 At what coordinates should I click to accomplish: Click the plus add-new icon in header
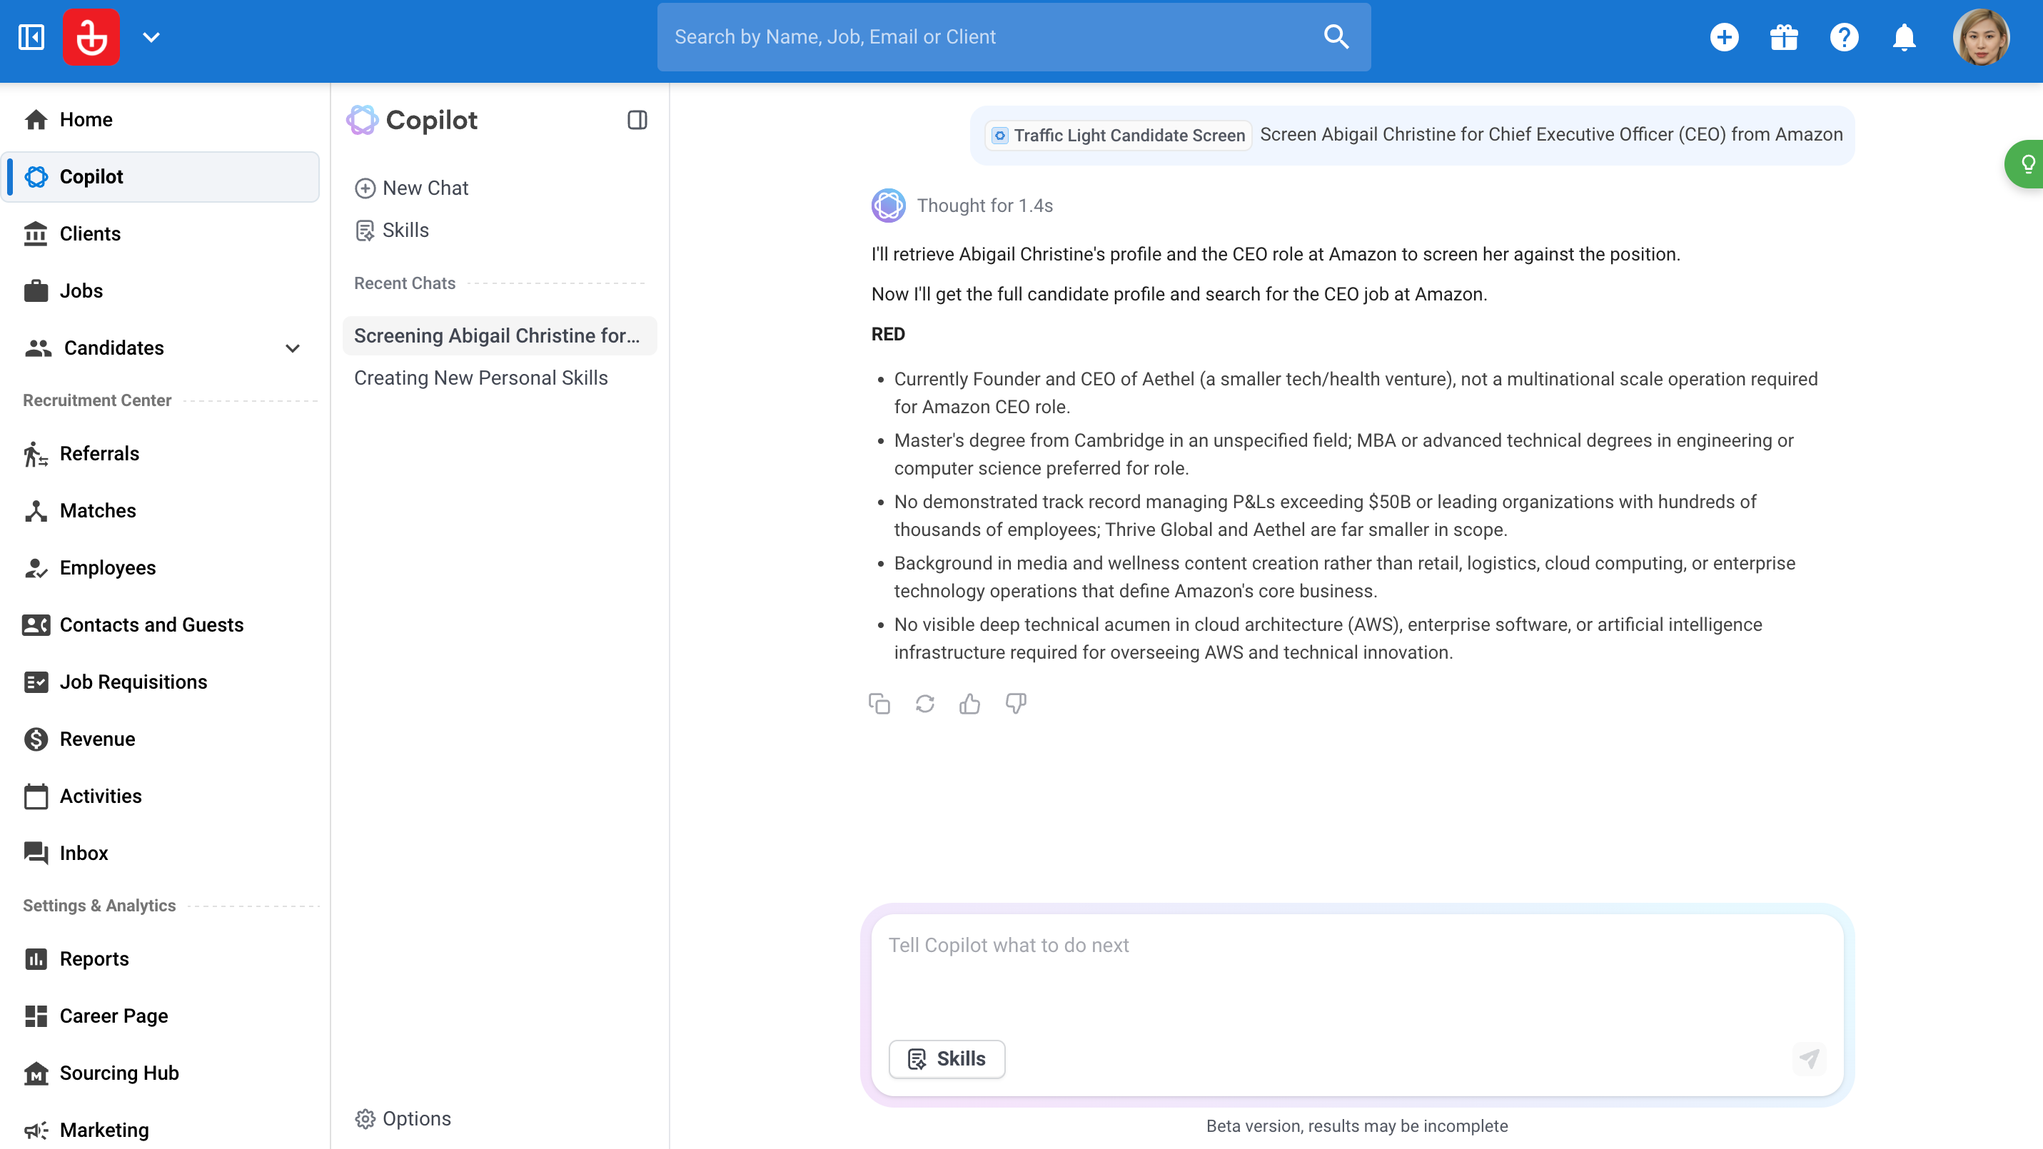tap(1724, 37)
